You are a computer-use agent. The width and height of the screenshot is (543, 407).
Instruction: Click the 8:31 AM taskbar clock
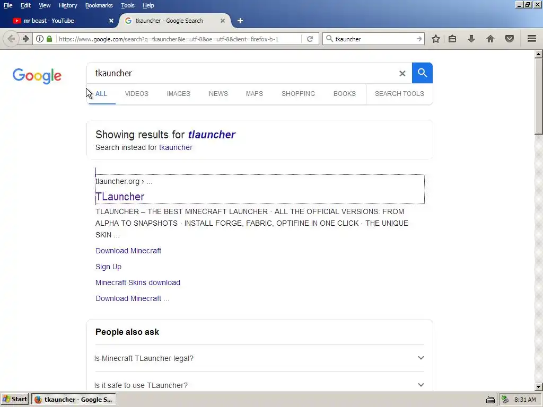coord(525,400)
